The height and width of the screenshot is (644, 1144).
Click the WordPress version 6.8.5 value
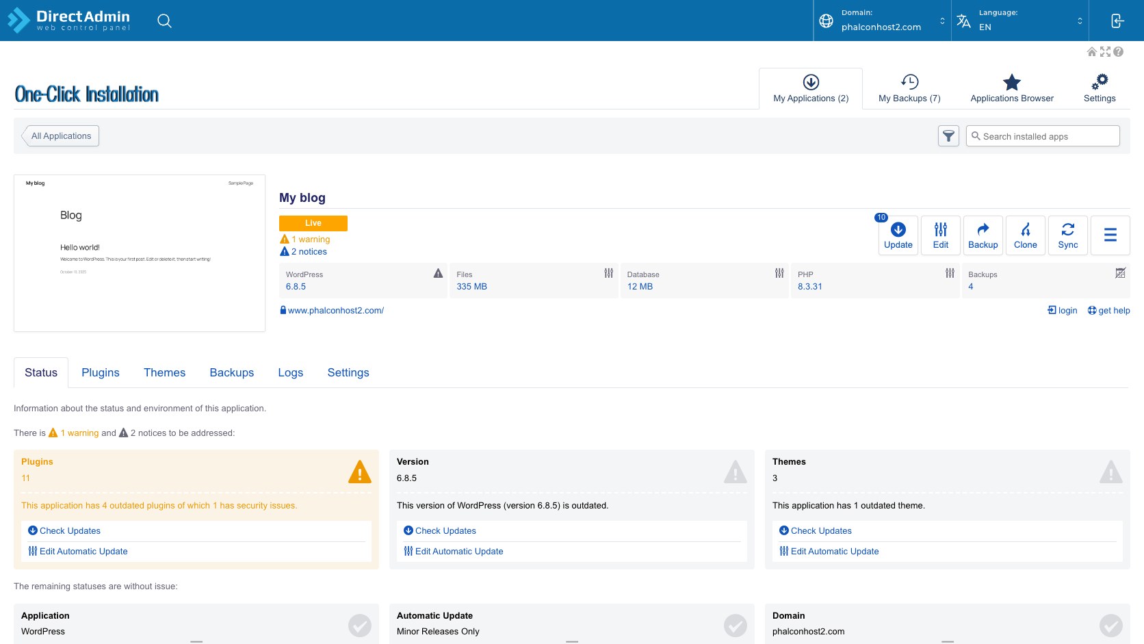pos(296,287)
